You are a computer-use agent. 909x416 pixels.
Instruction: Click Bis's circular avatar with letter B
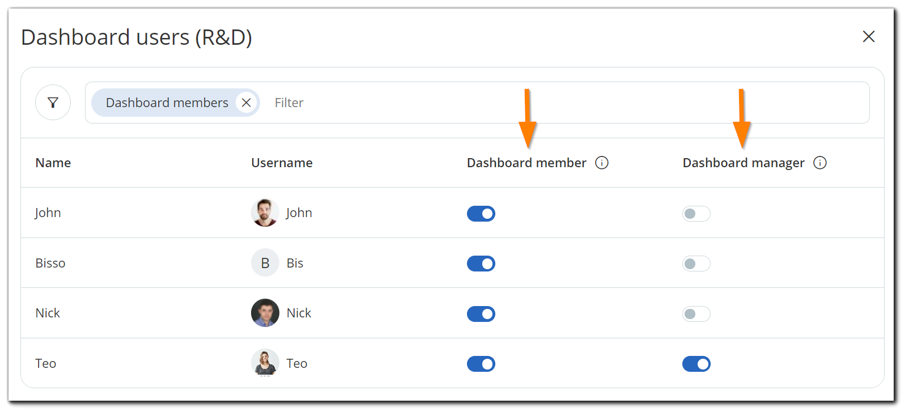(x=265, y=262)
